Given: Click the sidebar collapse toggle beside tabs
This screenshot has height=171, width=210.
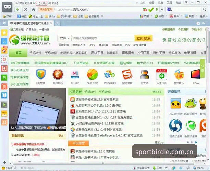Looking at the screenshot, I should coord(4,23).
